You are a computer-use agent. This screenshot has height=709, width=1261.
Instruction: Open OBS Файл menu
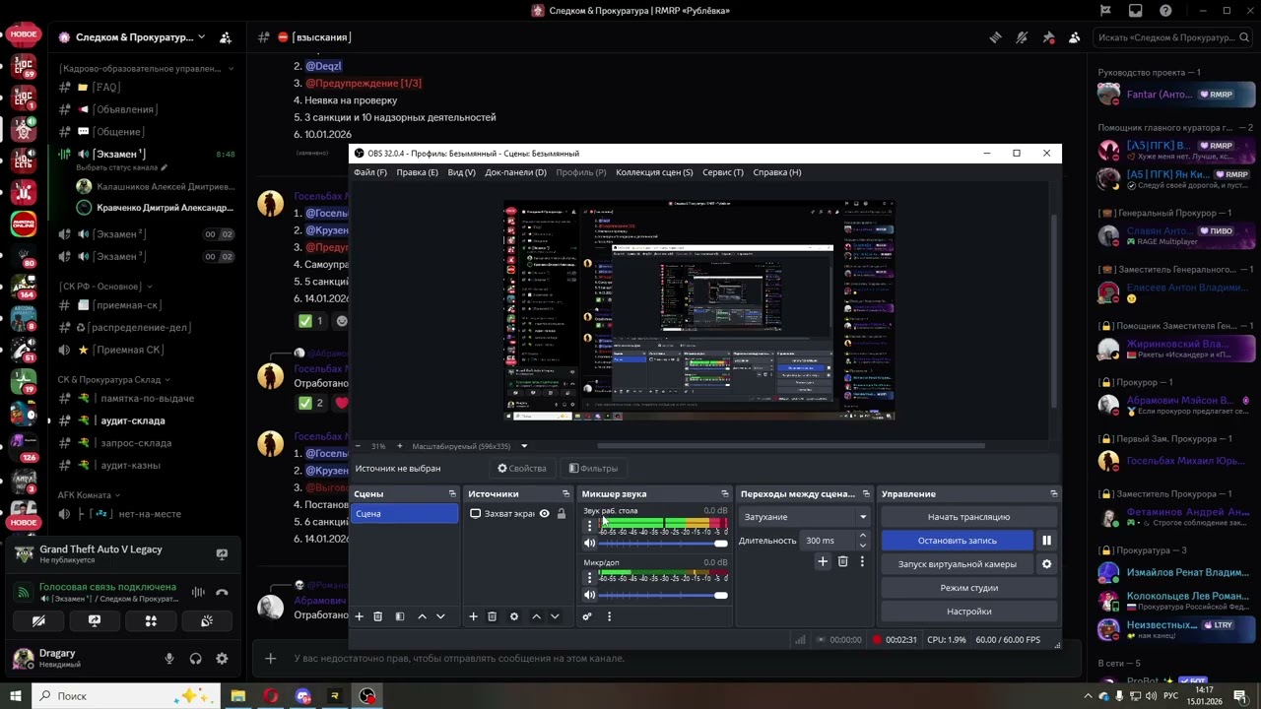[370, 172]
